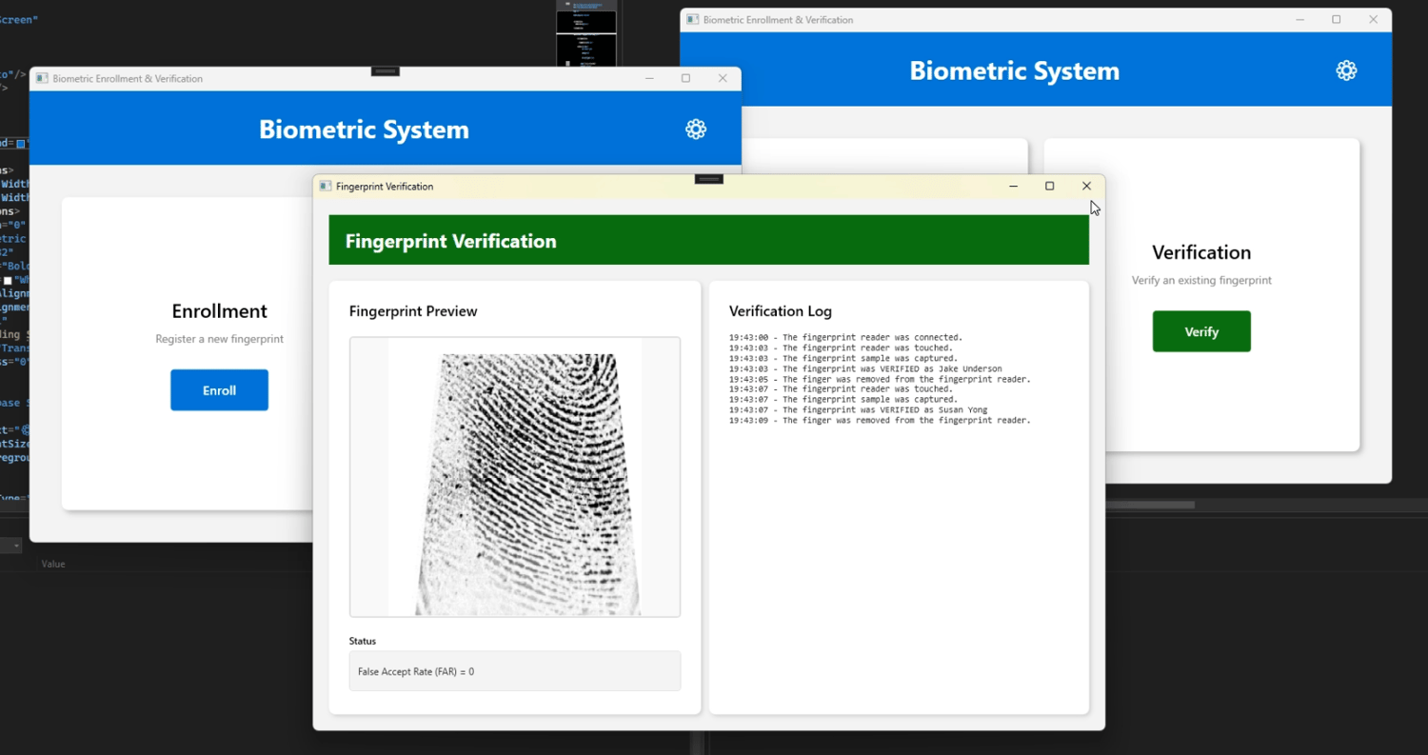Click the False Accept Rate status field
This screenshot has width=1428, height=755.
(515, 671)
